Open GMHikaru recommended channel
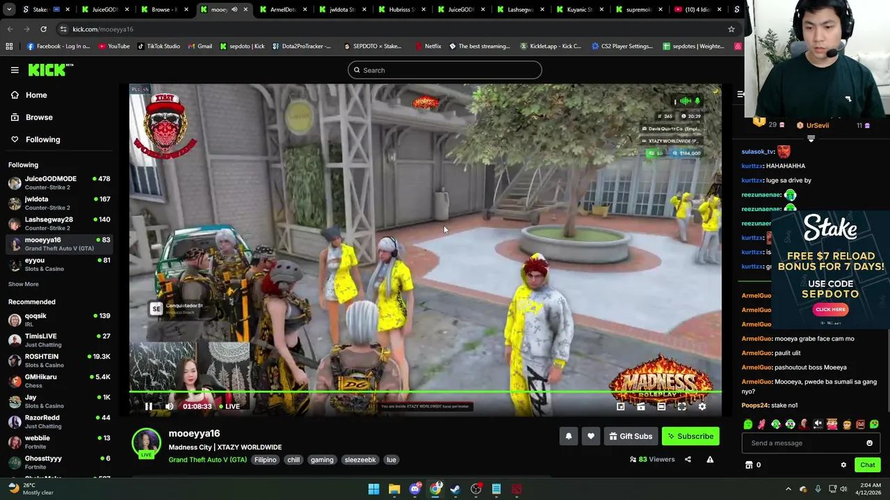 pos(59,381)
